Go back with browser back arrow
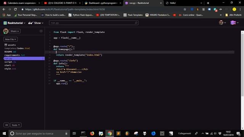This screenshot has width=244, height=137. click(4, 9)
